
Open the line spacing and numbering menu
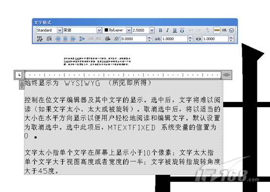point(82,39)
